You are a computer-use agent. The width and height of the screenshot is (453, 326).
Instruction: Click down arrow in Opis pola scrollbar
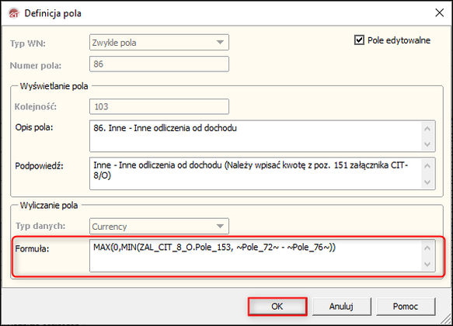427,144
